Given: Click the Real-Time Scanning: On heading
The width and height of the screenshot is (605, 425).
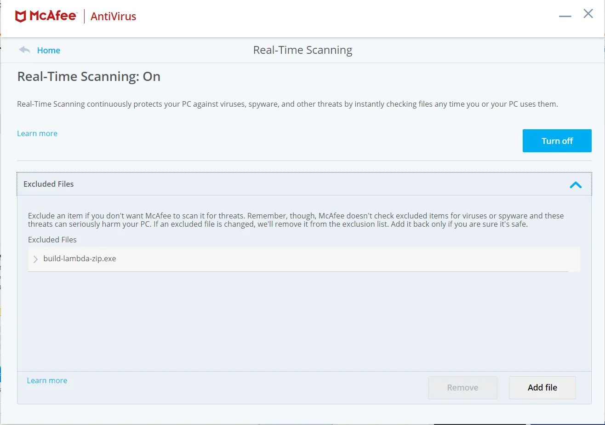Looking at the screenshot, I should click(x=89, y=76).
